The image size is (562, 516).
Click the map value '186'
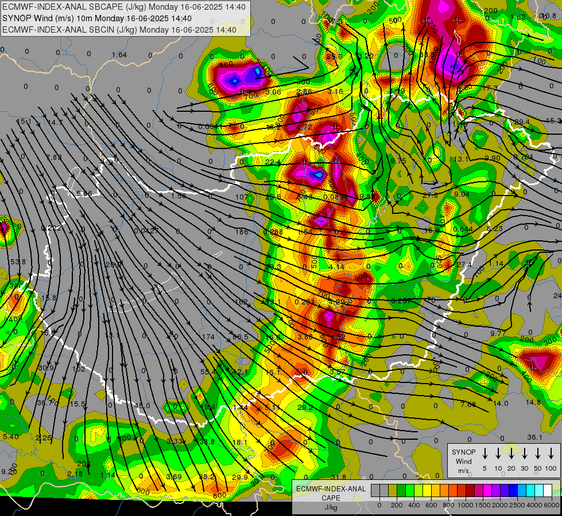pos(242,232)
